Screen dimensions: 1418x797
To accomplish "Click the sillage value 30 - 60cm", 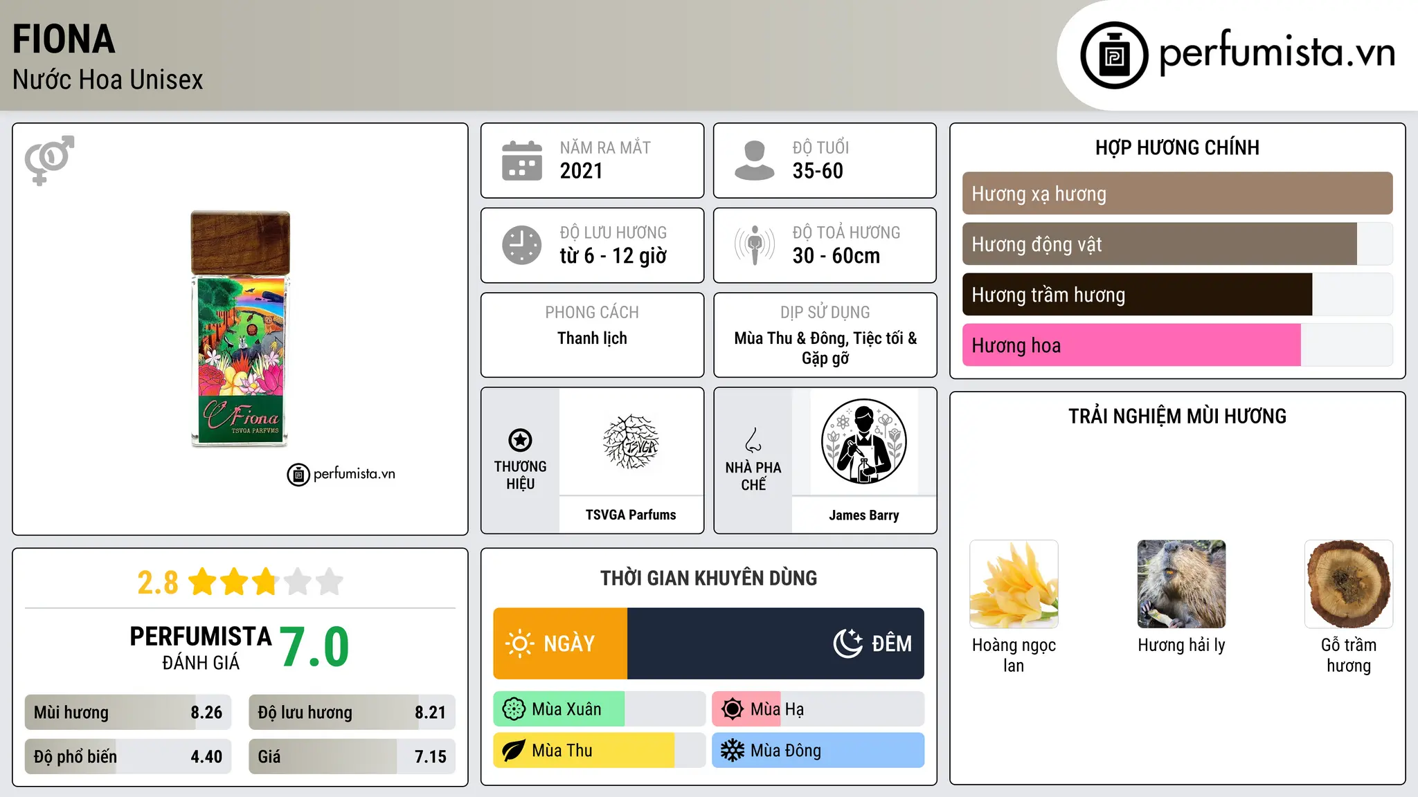I will [x=836, y=256].
